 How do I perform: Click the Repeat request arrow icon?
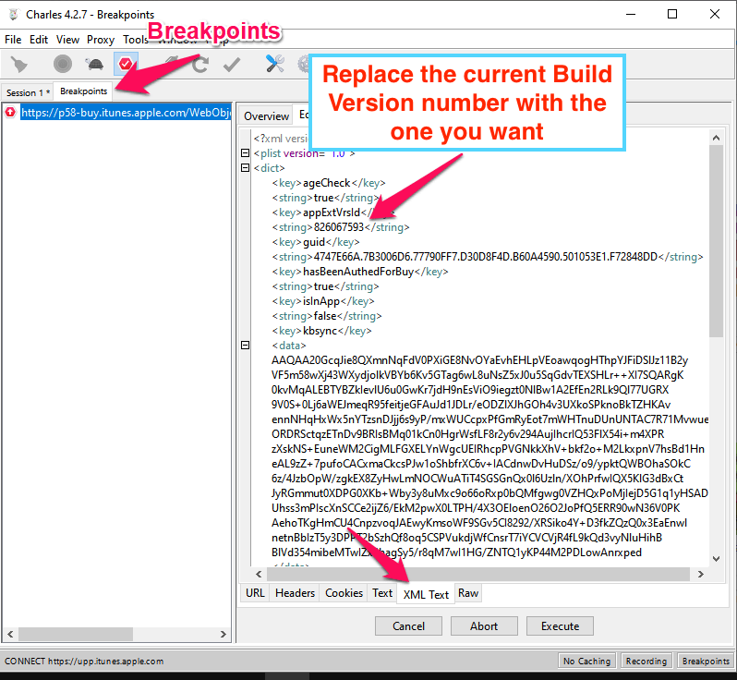tap(200, 64)
